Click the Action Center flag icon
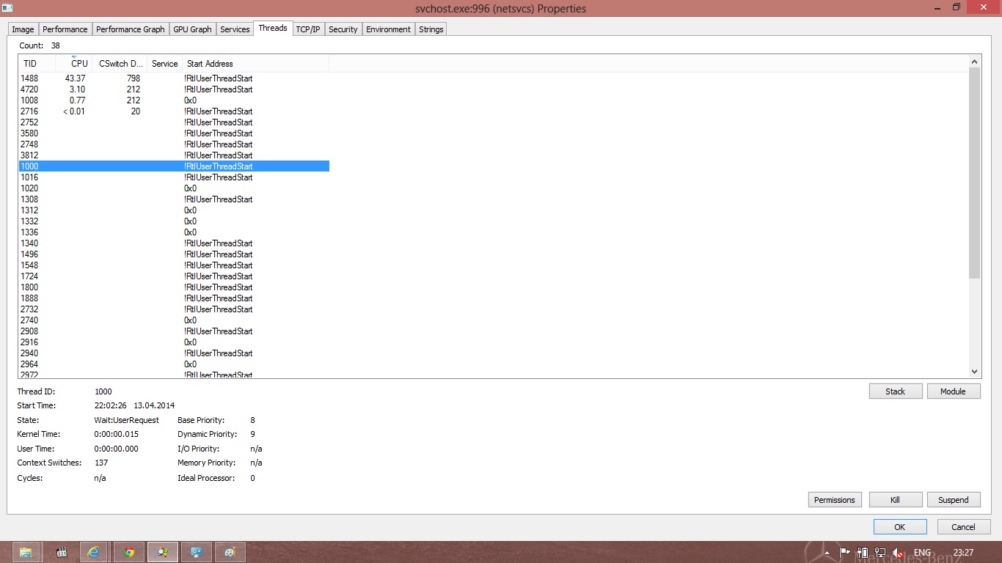This screenshot has width=1002, height=563. (845, 552)
